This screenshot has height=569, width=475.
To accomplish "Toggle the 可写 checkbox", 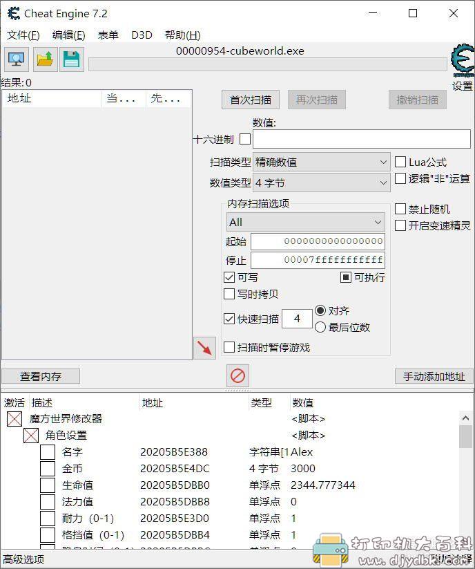I will tap(229, 278).
